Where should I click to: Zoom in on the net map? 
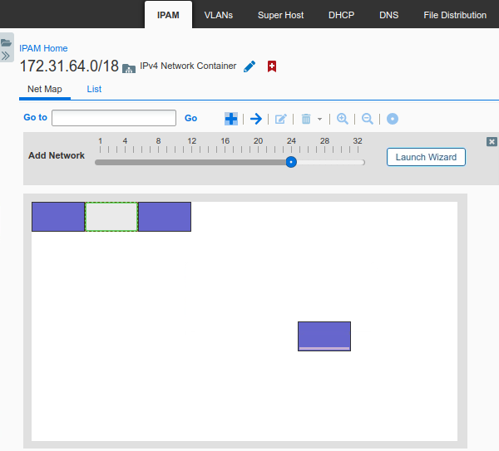tap(342, 119)
